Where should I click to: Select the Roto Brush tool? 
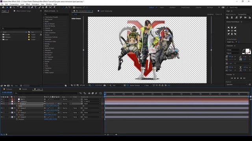pos(51,7)
